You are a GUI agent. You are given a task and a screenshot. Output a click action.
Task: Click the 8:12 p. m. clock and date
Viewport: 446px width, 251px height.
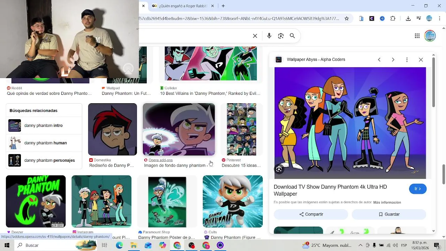tap(421, 245)
